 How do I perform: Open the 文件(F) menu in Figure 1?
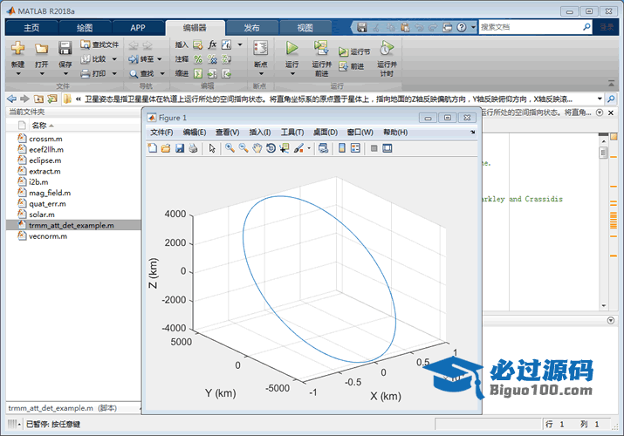(x=161, y=132)
